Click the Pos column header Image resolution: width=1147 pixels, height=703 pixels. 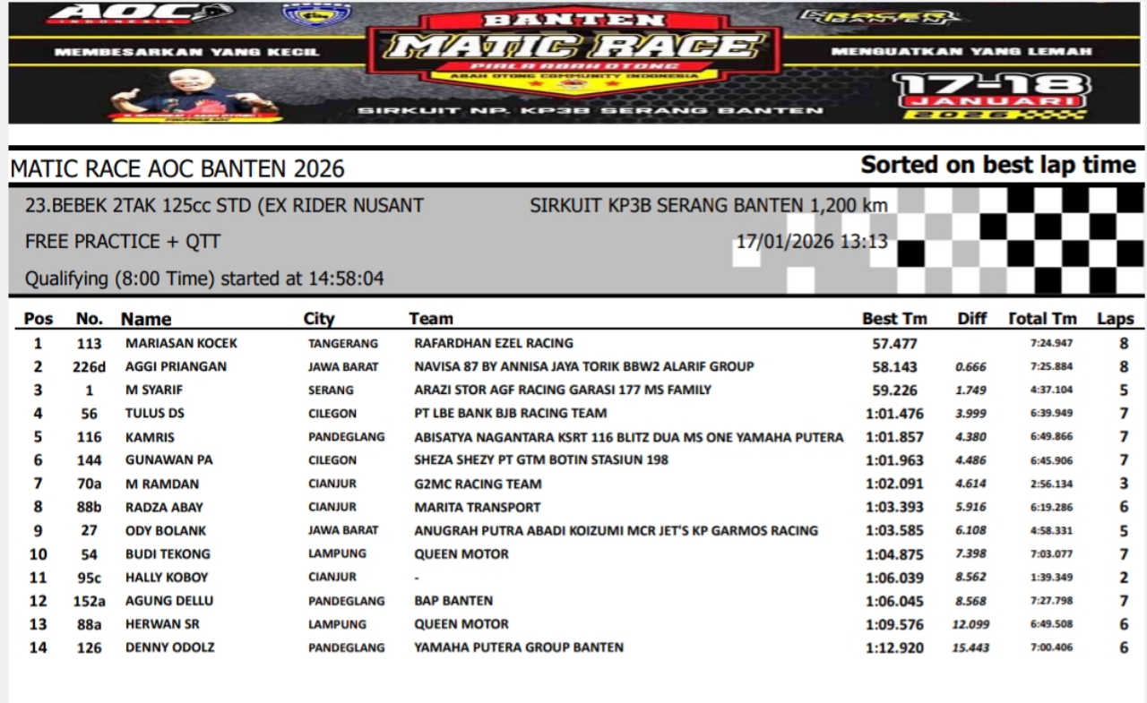click(x=39, y=319)
